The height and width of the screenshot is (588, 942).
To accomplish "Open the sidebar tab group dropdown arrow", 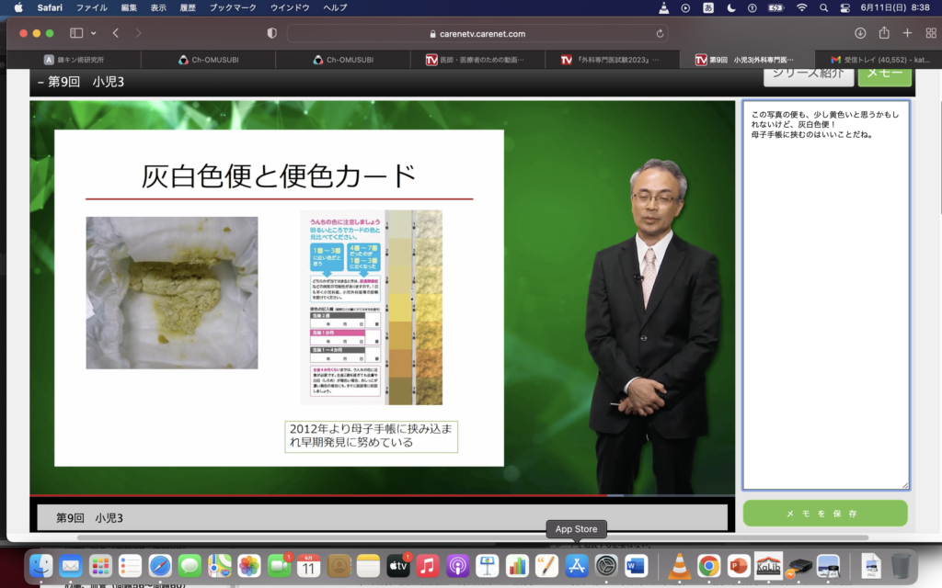I will tap(93, 33).
